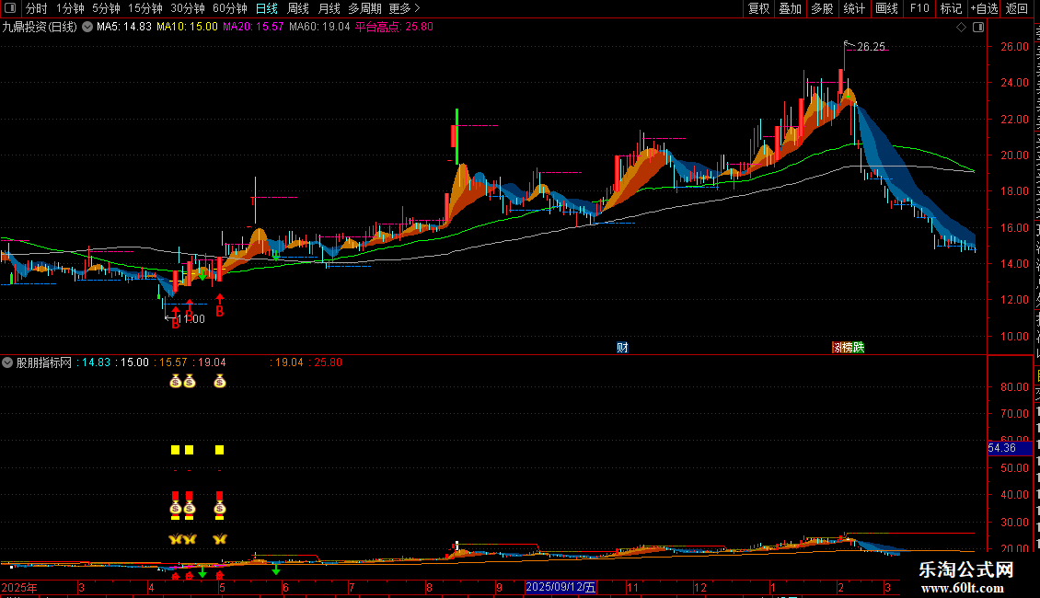Click the 财 financial event marker

pos(622,348)
